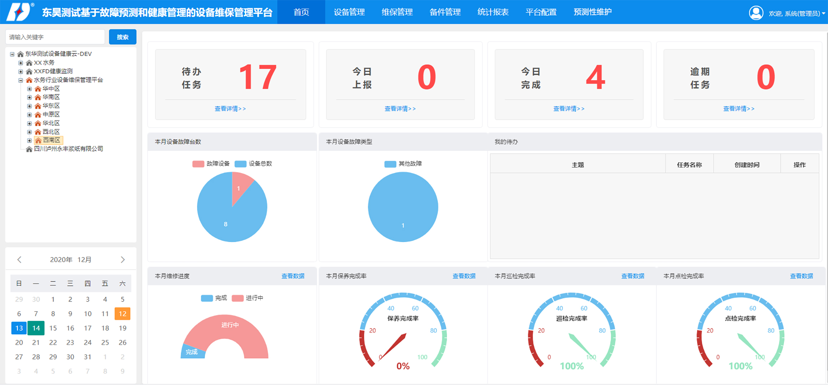
Task: Click 查看数据 for 本月维修进度
Action: coord(293,276)
